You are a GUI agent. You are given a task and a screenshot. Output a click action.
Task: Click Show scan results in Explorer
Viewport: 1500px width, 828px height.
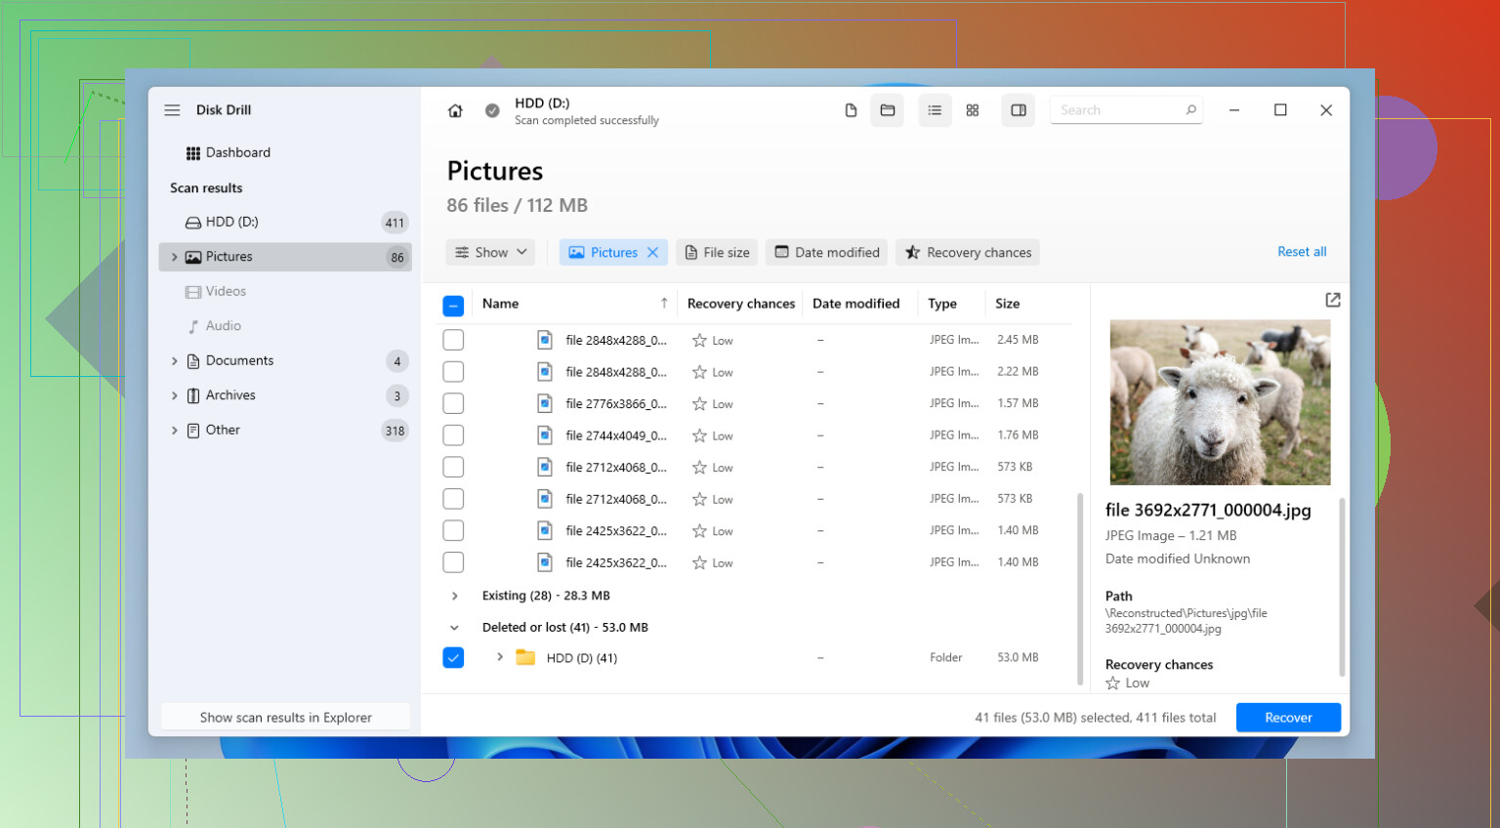(285, 718)
